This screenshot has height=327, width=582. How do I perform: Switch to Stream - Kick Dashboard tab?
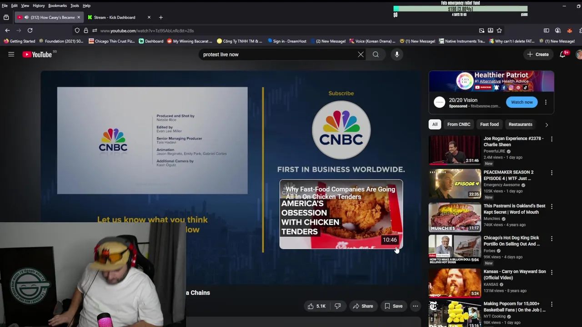tap(119, 17)
